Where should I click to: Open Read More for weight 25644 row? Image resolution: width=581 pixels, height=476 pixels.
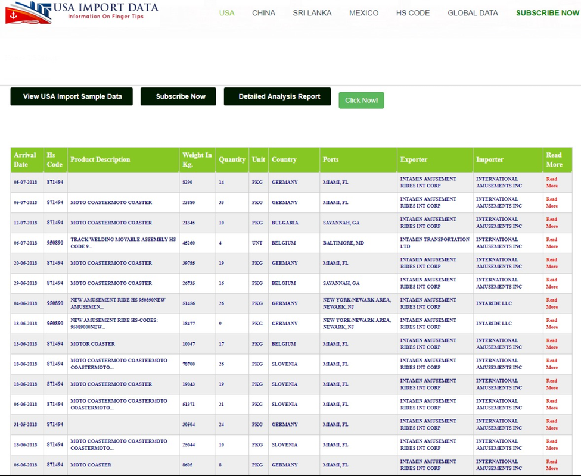pyautogui.click(x=552, y=444)
